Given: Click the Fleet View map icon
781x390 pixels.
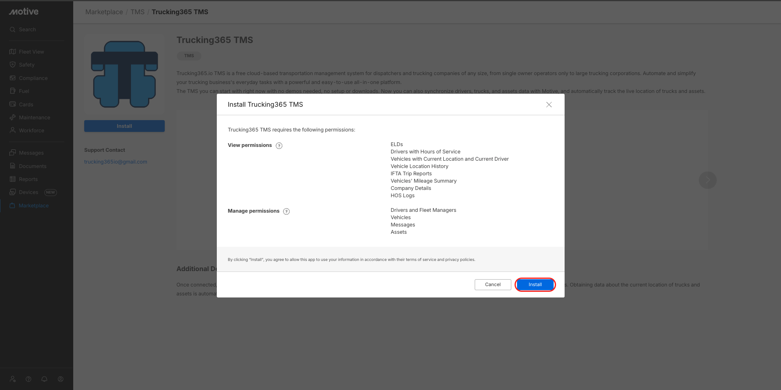Looking at the screenshot, I should 13,52.
